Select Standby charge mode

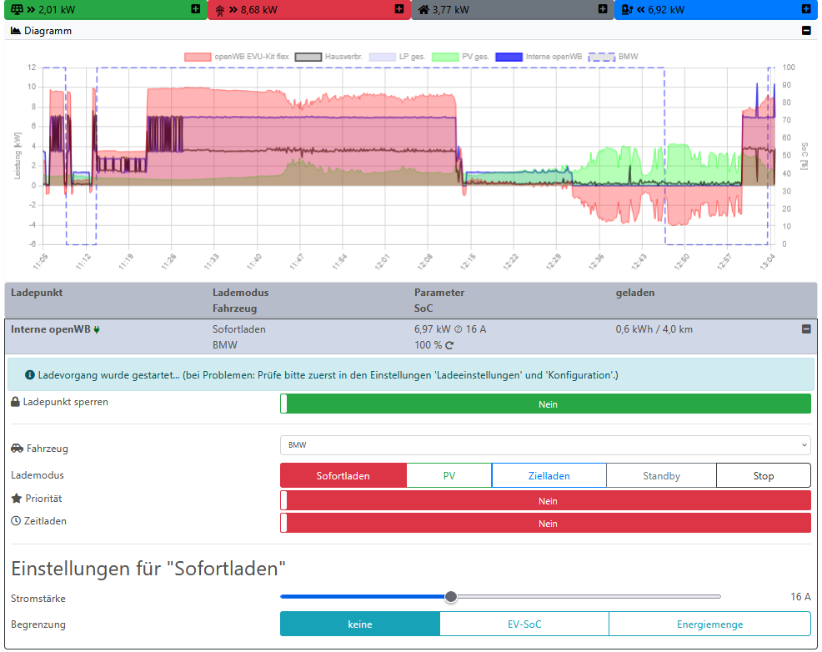pyautogui.click(x=662, y=475)
